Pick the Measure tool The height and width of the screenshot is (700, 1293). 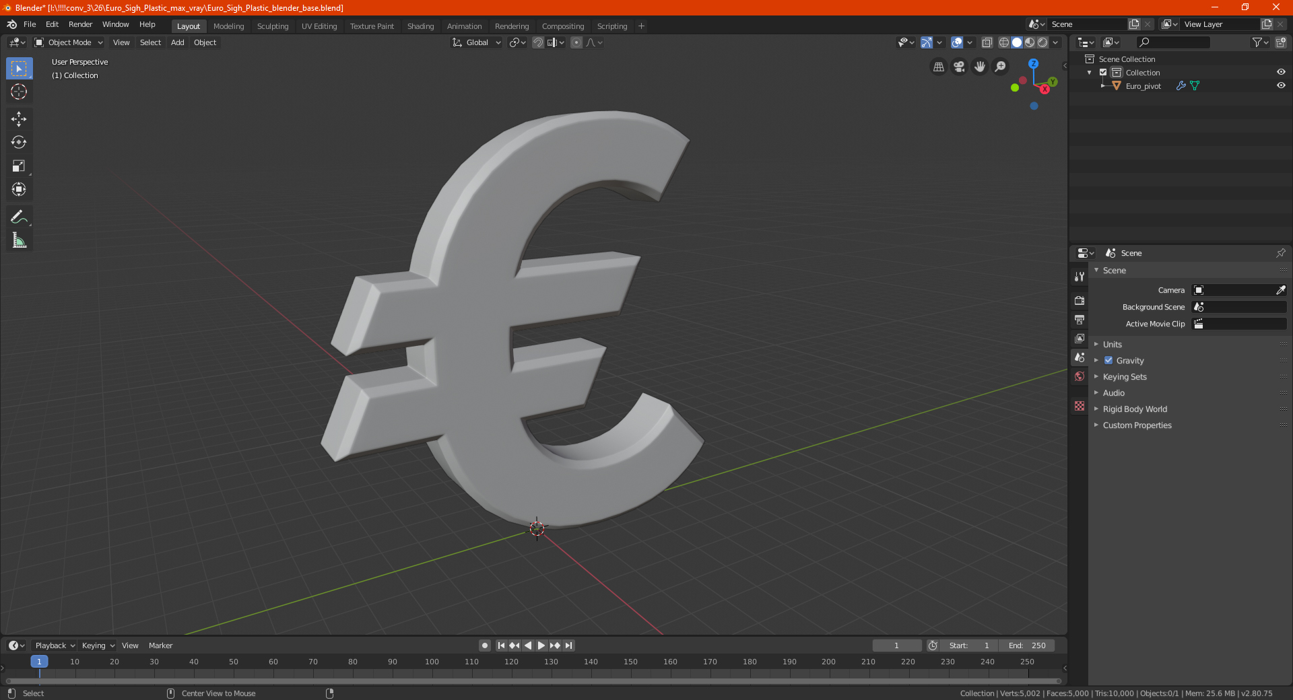[x=19, y=240]
